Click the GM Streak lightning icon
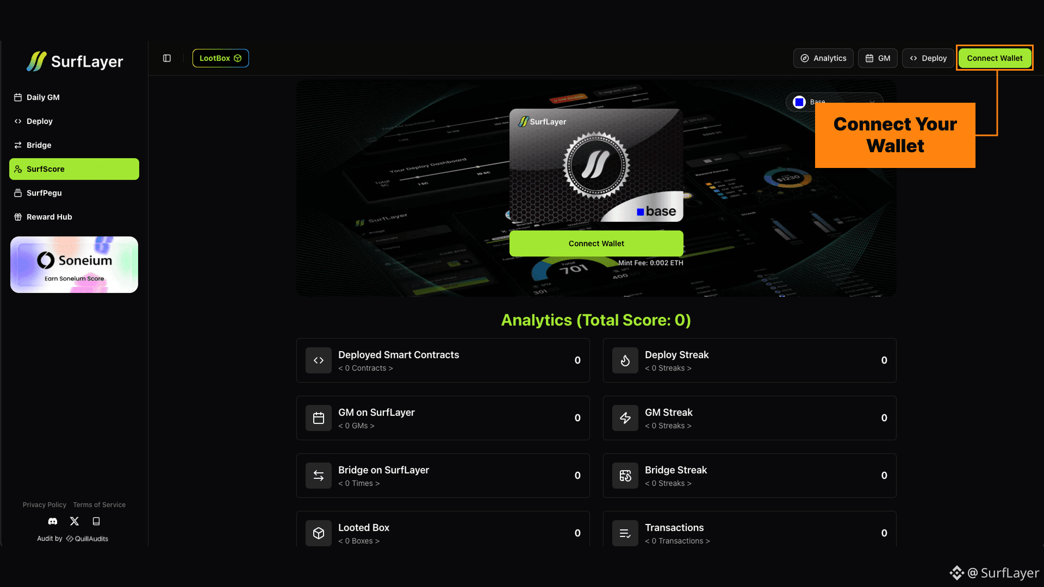This screenshot has width=1044, height=587. click(x=625, y=418)
